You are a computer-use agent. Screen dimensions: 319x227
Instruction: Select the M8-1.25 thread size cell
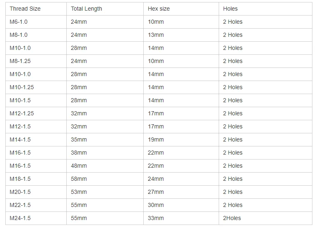[x=20, y=61]
